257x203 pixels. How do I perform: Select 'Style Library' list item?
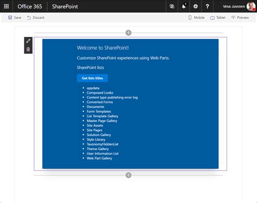[x=96, y=139]
